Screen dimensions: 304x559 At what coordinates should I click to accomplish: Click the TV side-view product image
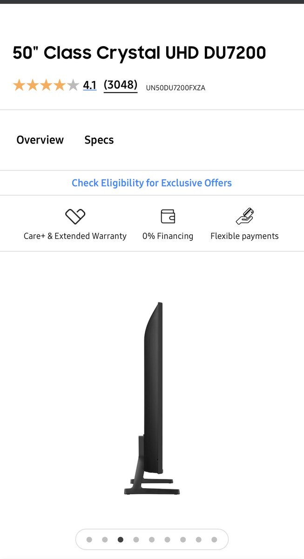pos(152,398)
